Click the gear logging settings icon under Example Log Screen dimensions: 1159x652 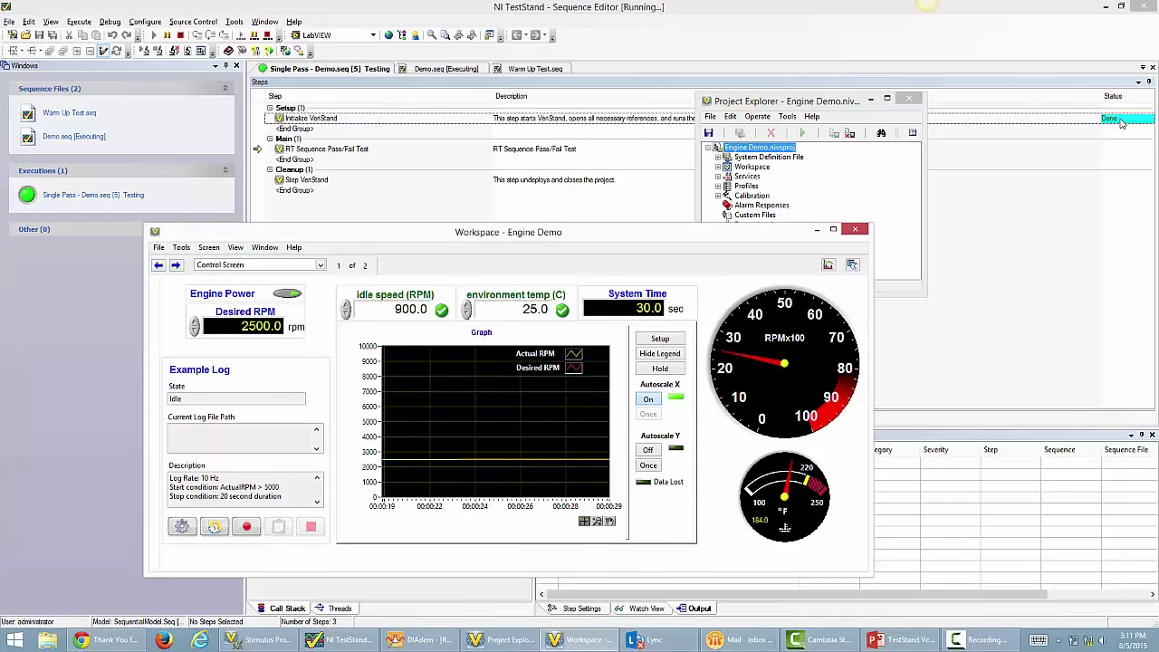coord(182,527)
